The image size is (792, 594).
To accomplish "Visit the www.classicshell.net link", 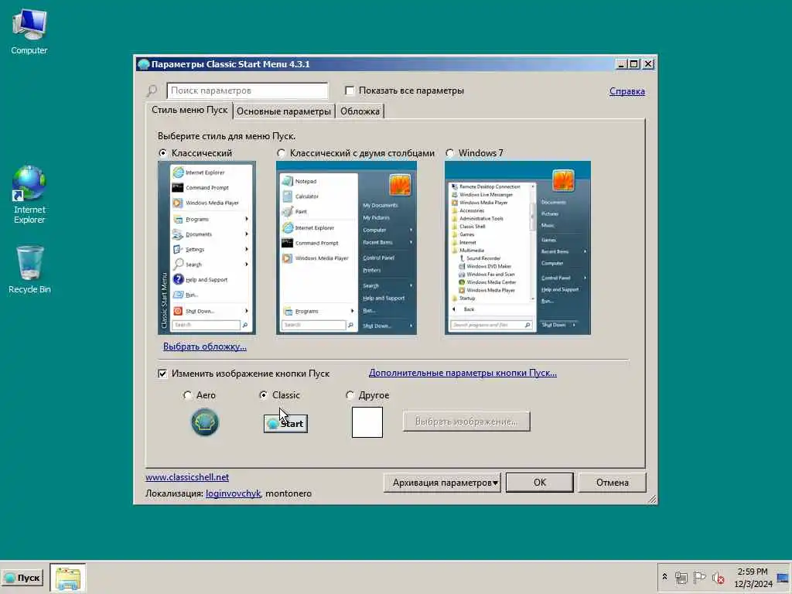I will (187, 476).
